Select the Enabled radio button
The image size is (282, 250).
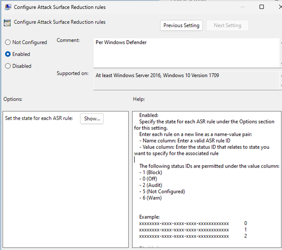pos(8,54)
